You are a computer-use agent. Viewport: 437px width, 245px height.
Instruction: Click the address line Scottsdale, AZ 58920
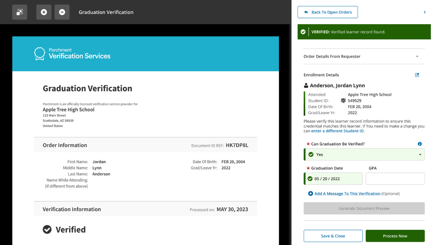[x=58, y=121]
